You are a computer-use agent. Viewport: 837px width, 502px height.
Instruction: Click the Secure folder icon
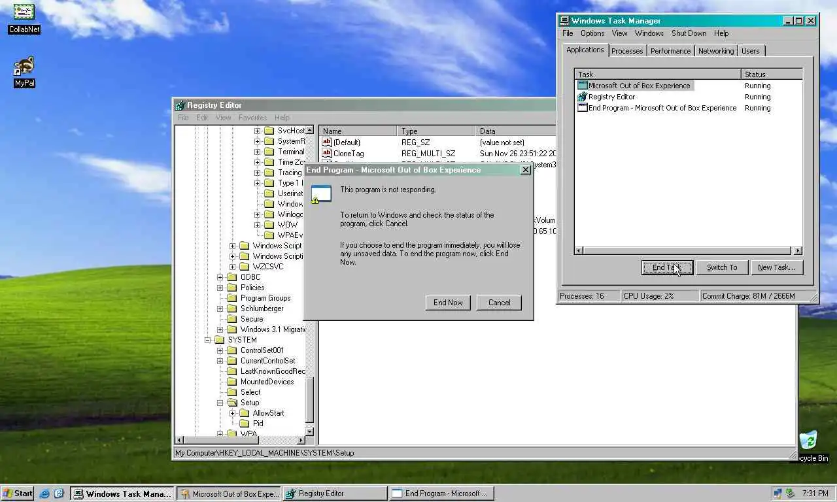[233, 319]
